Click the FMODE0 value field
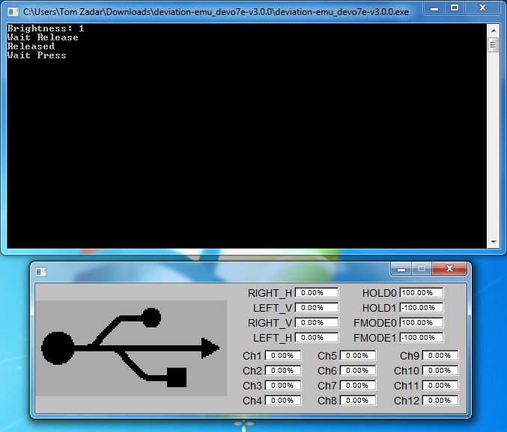Viewport: 507px width, 432px height. pos(422,323)
